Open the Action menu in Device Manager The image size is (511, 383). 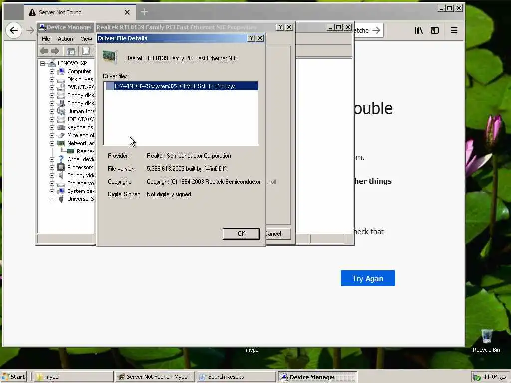pyautogui.click(x=65, y=39)
